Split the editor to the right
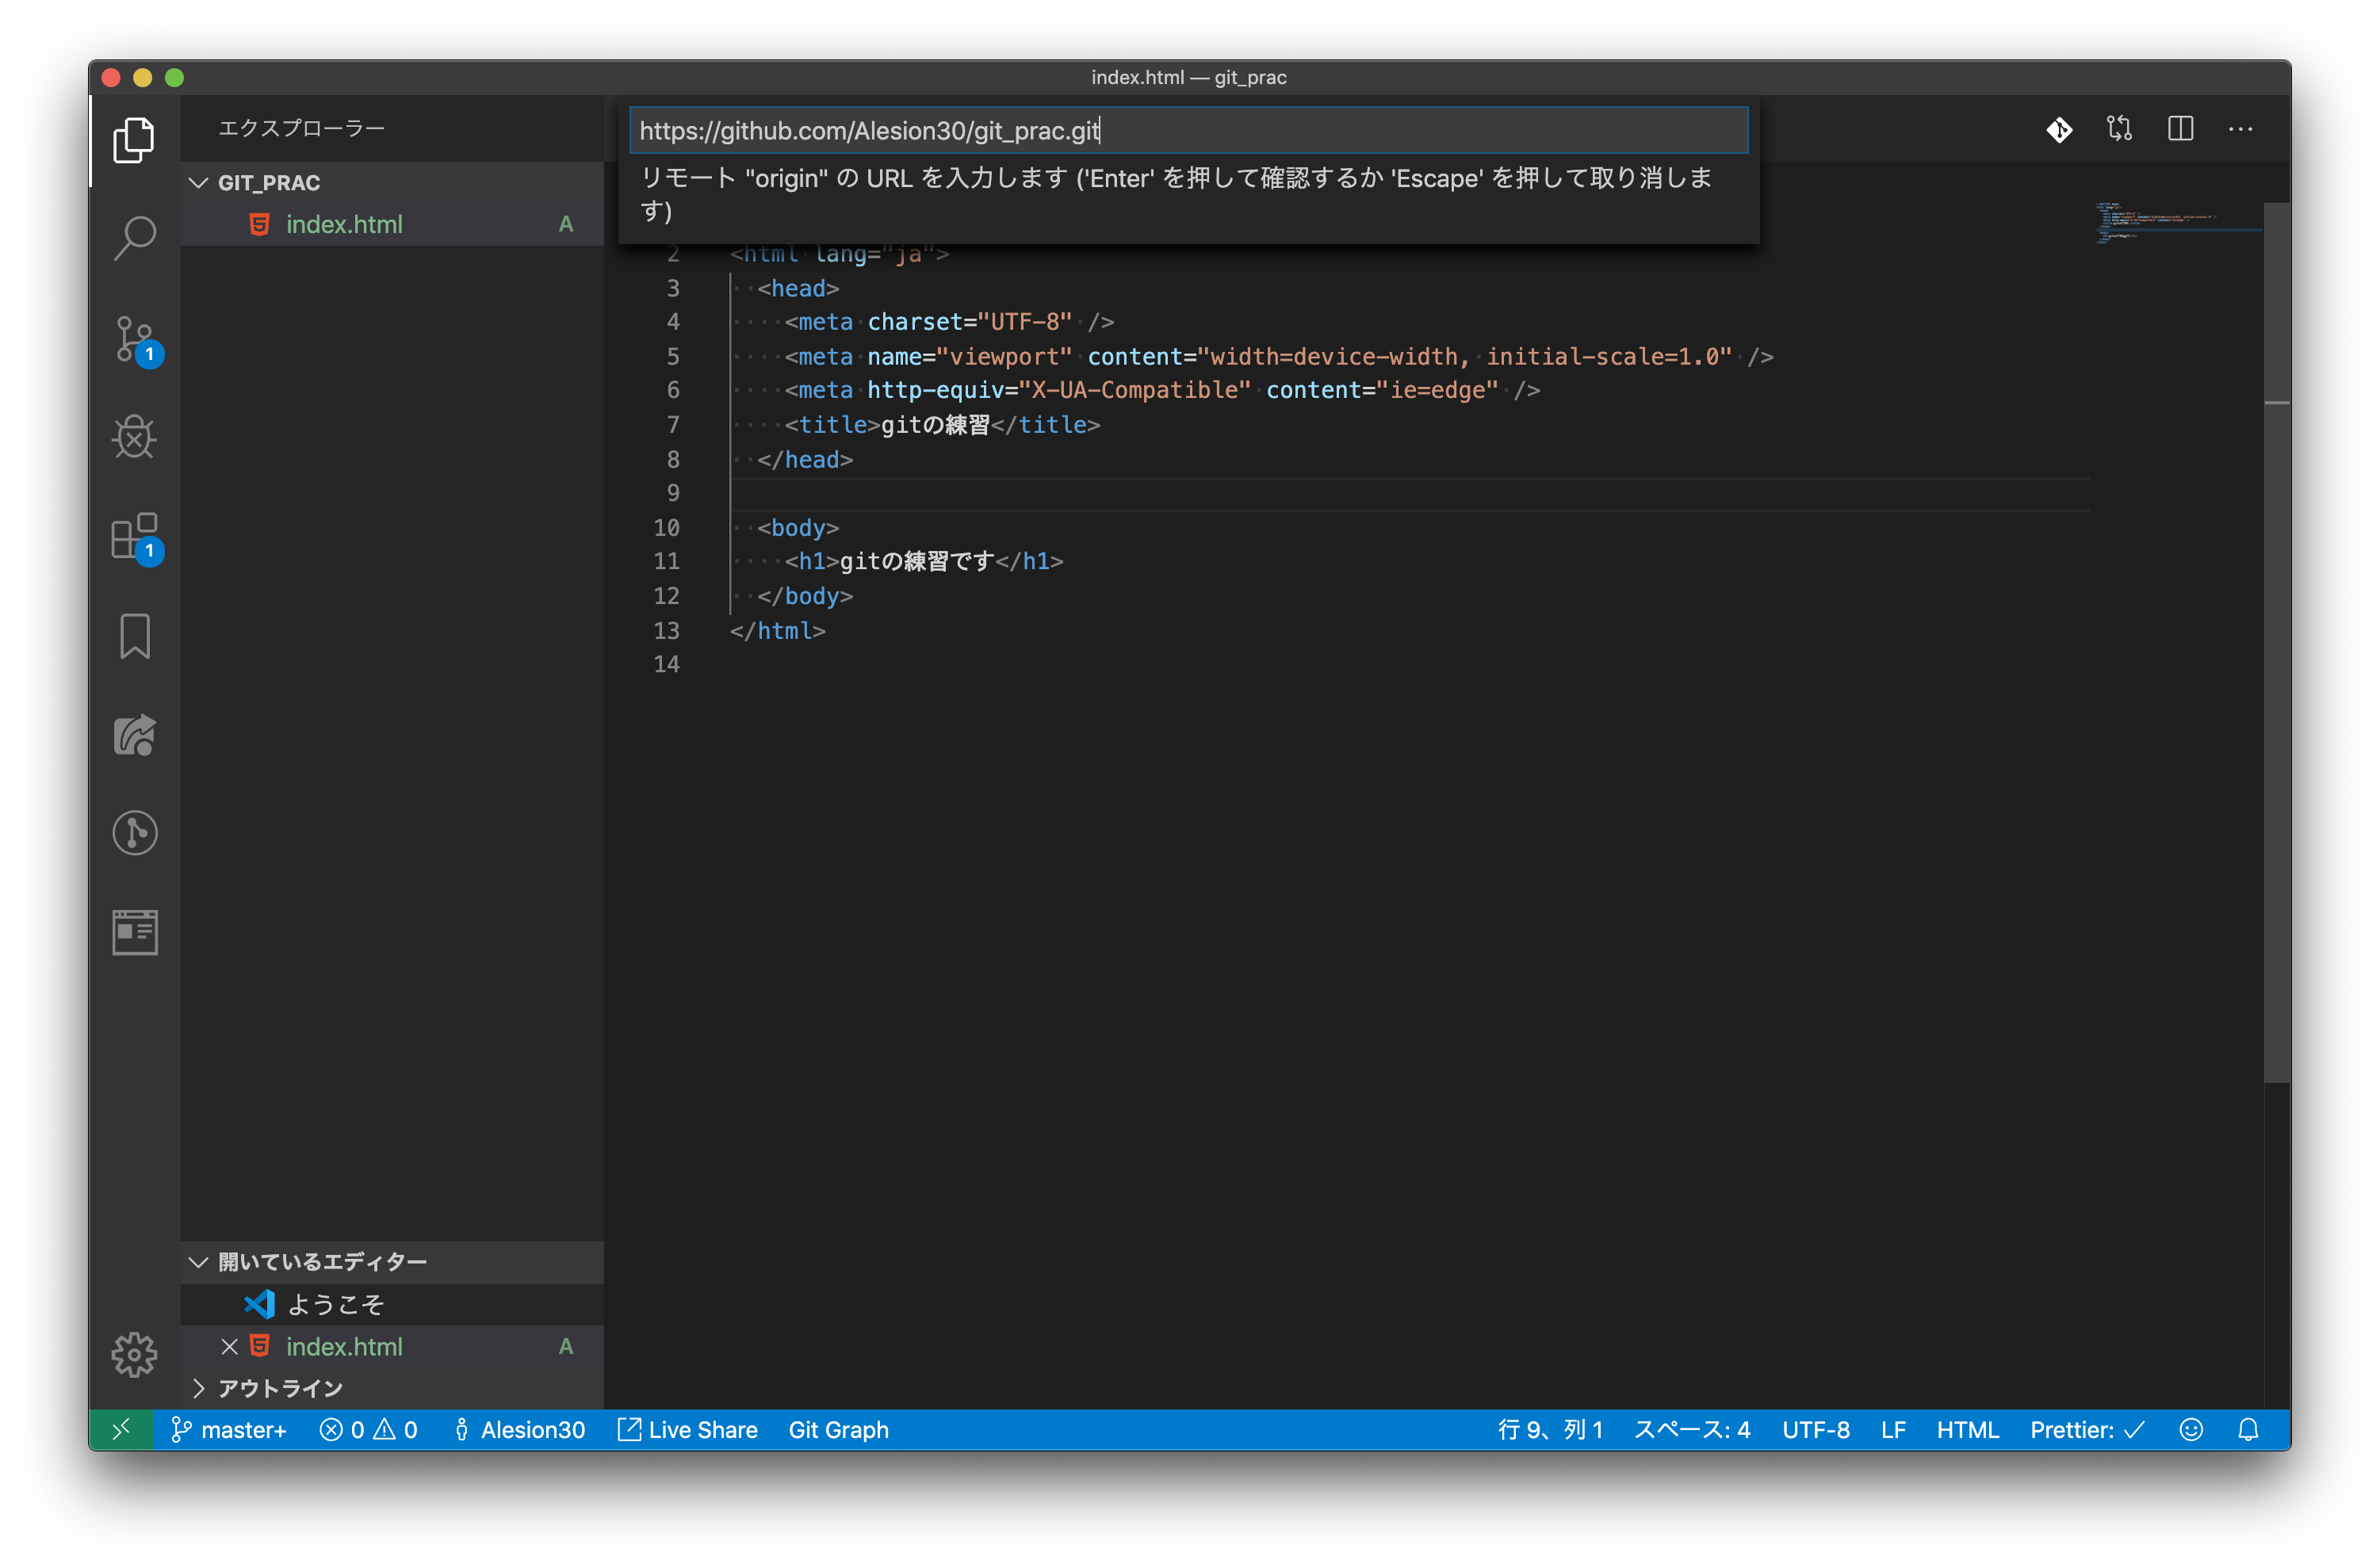Screen dimensions: 2380x1568 2180,129
